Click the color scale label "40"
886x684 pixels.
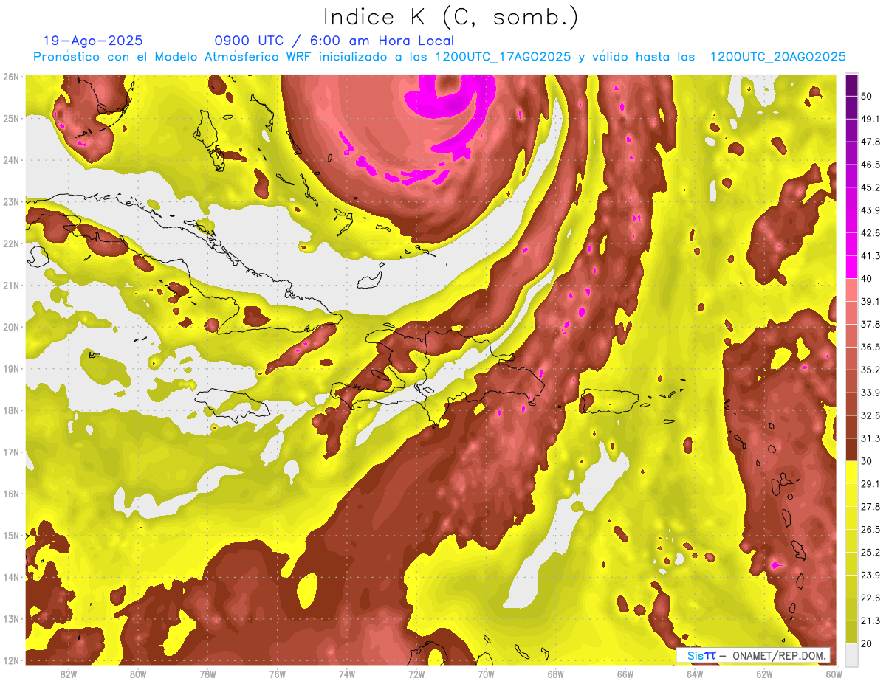(867, 278)
